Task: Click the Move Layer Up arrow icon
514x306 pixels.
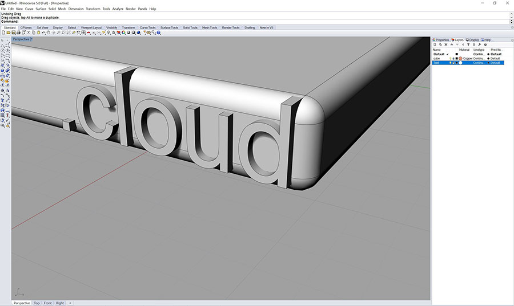Action: click(x=452, y=45)
